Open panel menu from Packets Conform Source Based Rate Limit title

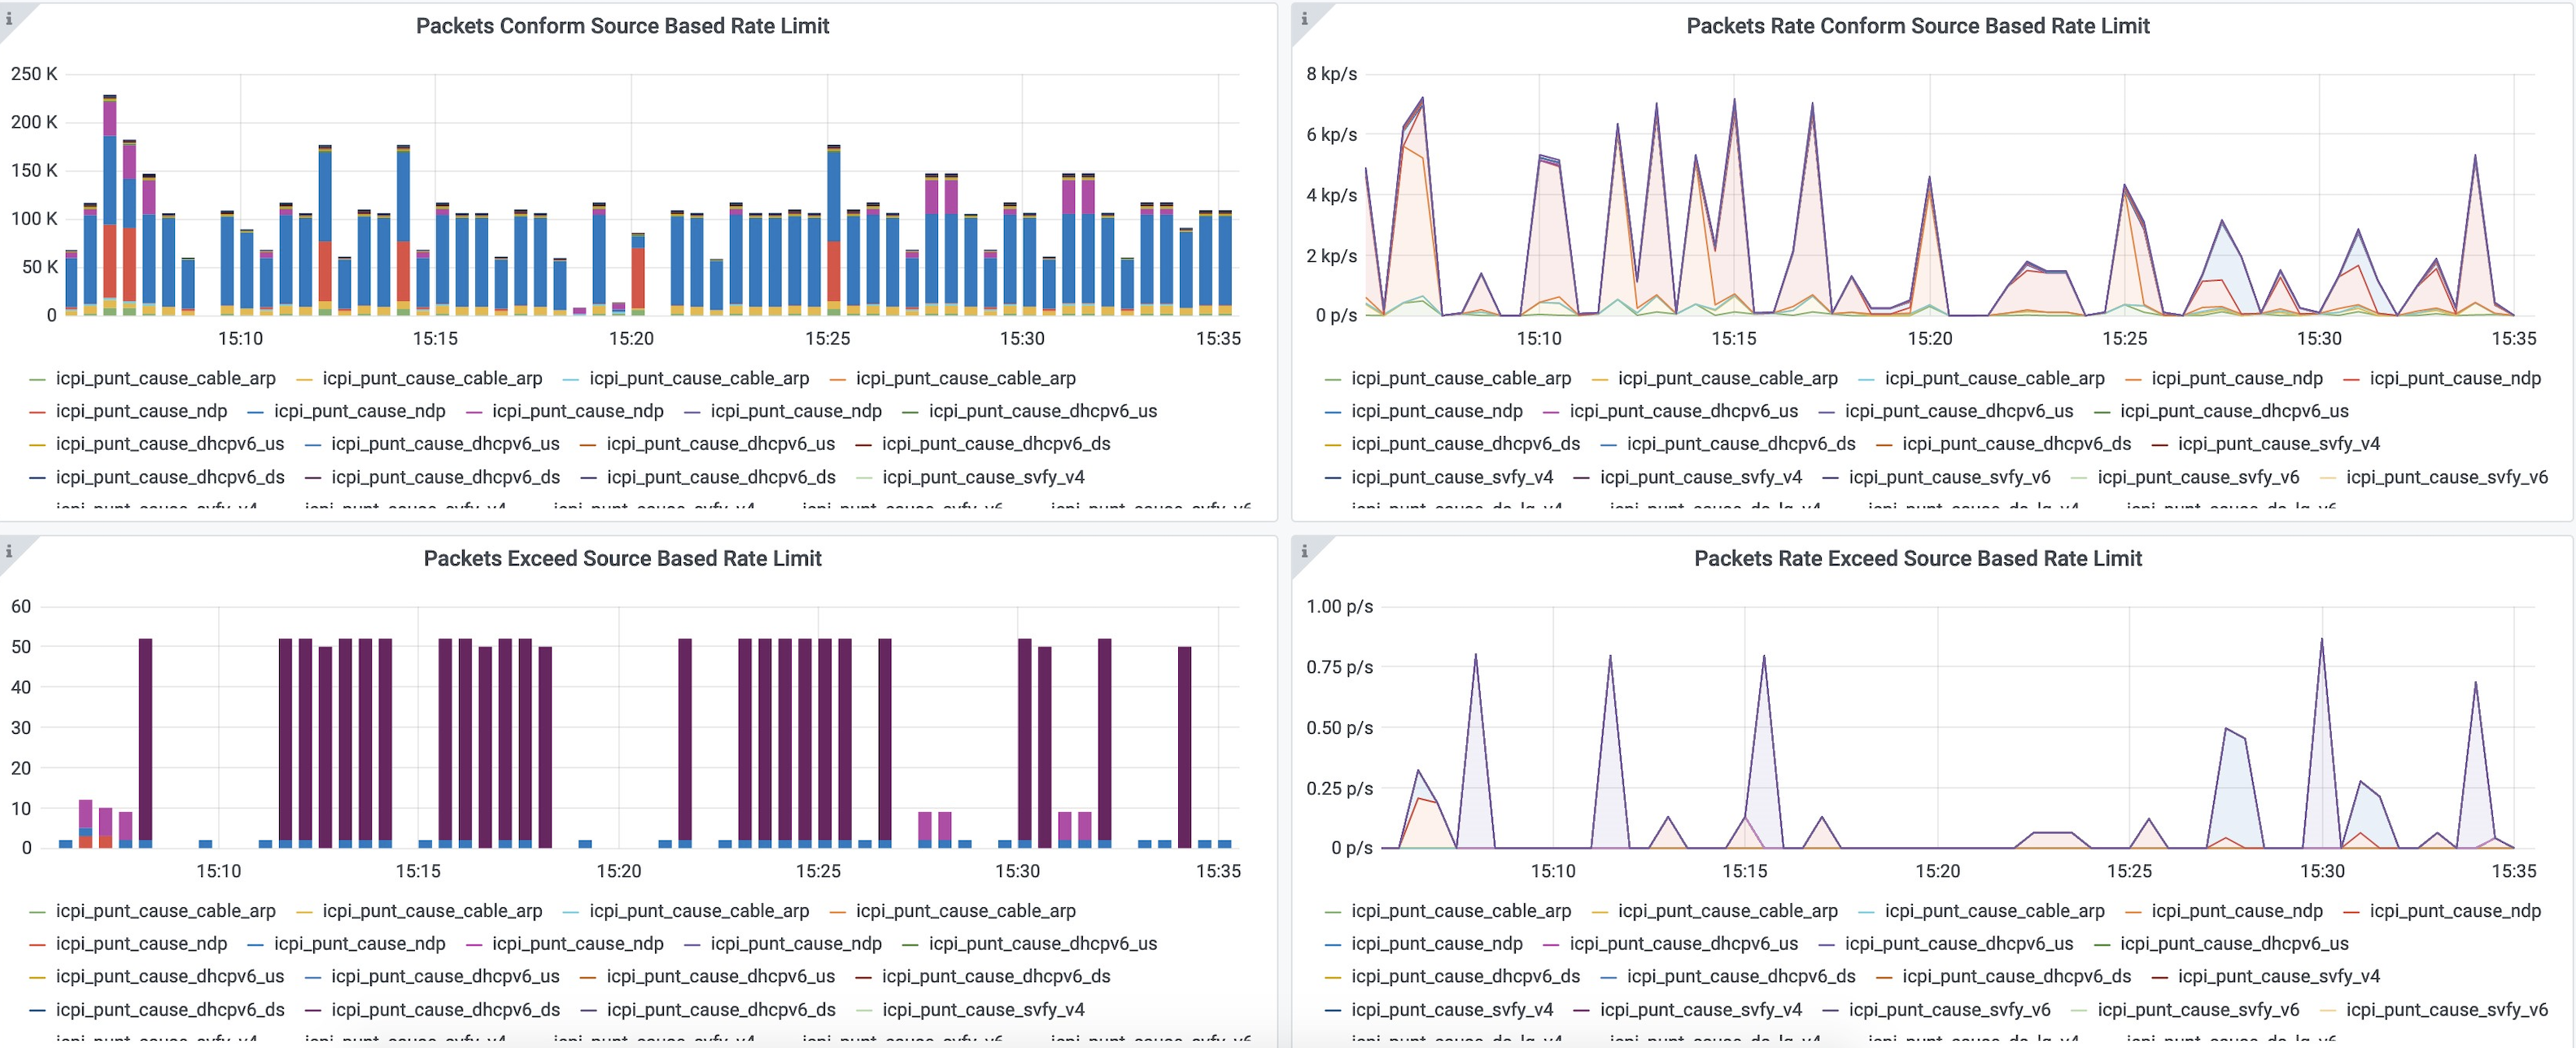622,26
